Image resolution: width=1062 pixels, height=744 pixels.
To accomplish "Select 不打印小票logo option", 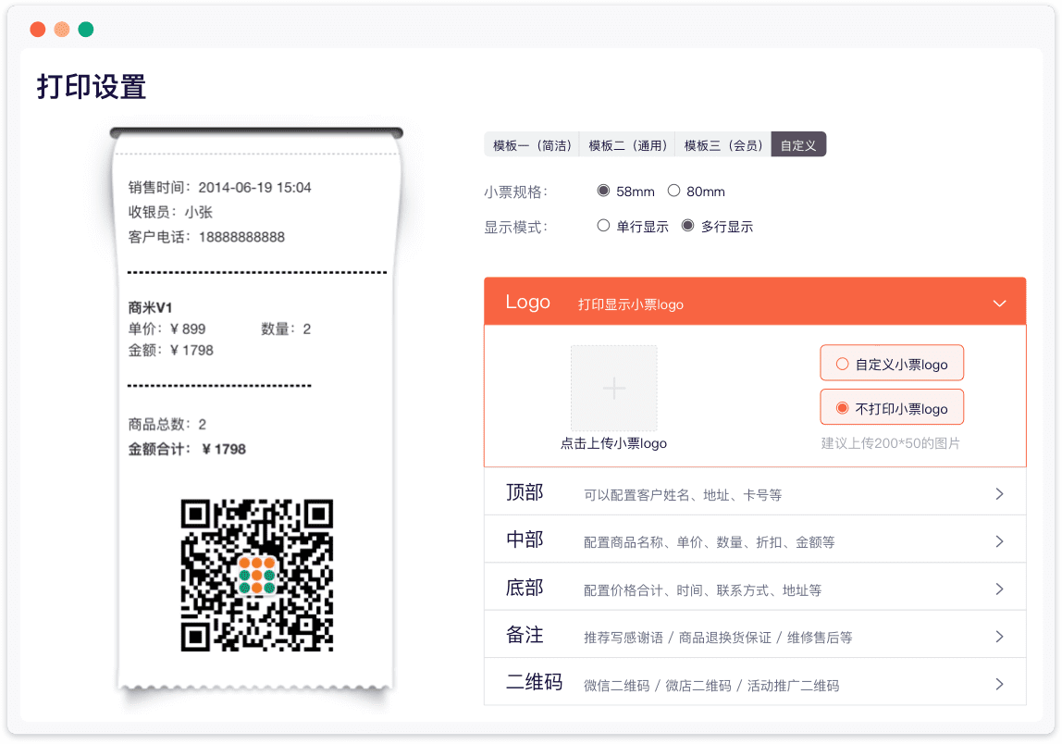I will point(843,408).
